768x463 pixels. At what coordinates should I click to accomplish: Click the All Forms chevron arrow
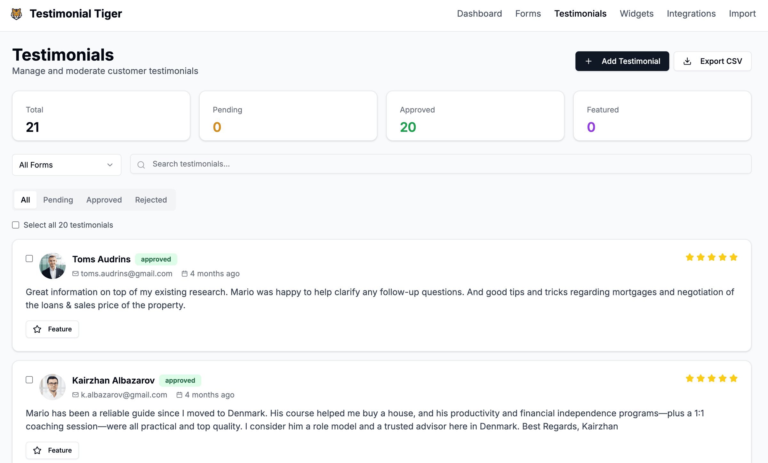(x=110, y=165)
